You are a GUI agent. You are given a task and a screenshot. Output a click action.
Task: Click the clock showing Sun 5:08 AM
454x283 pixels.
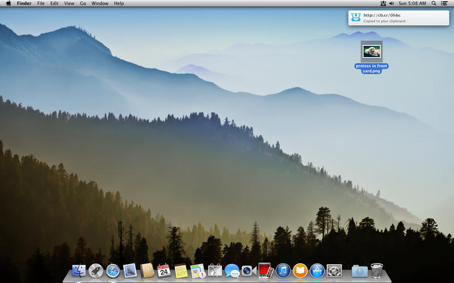tap(413, 3)
